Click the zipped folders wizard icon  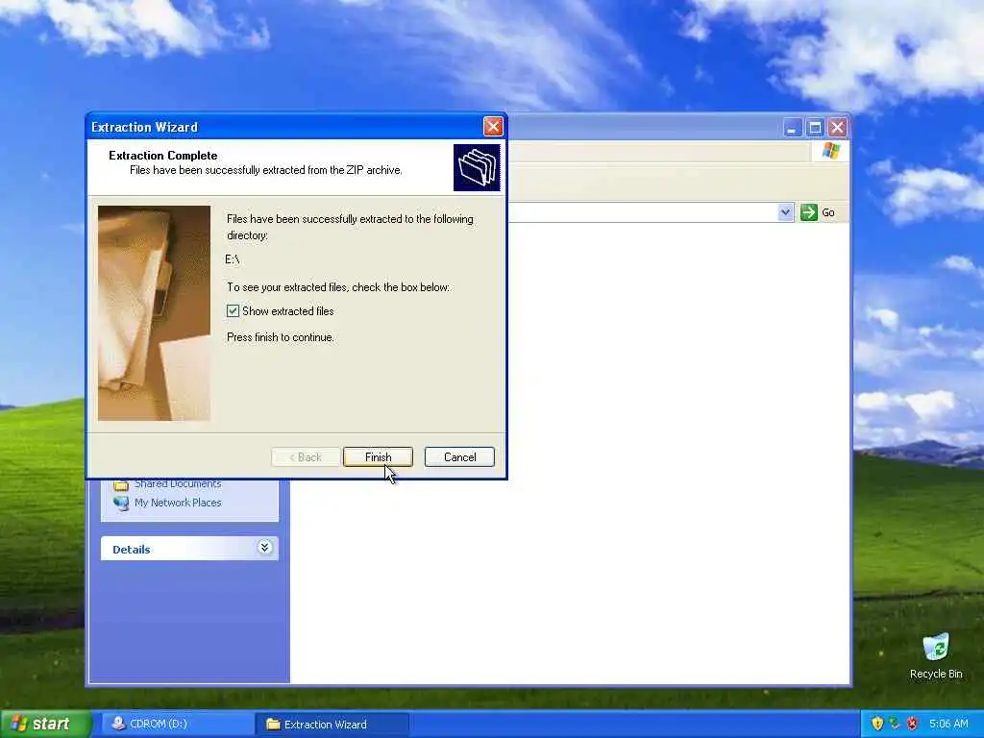point(477,167)
